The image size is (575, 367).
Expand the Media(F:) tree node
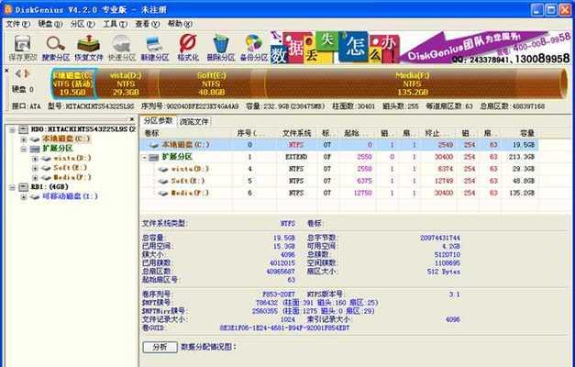(35, 178)
